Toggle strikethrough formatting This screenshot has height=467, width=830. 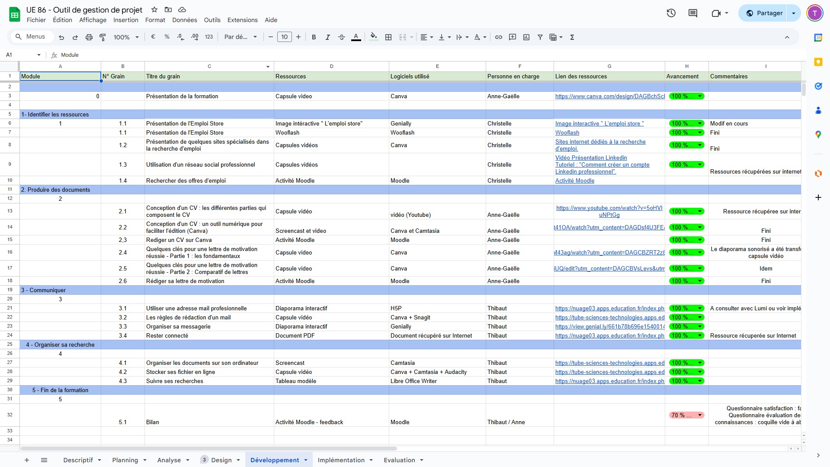point(341,37)
